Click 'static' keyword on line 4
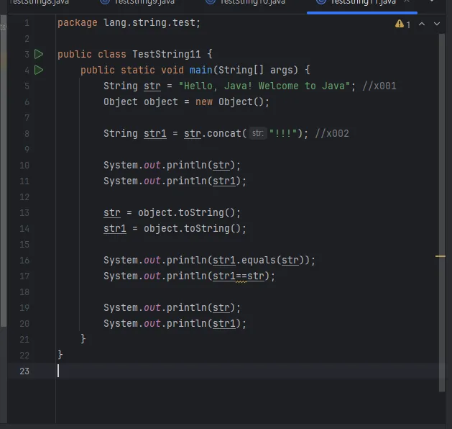 138,70
